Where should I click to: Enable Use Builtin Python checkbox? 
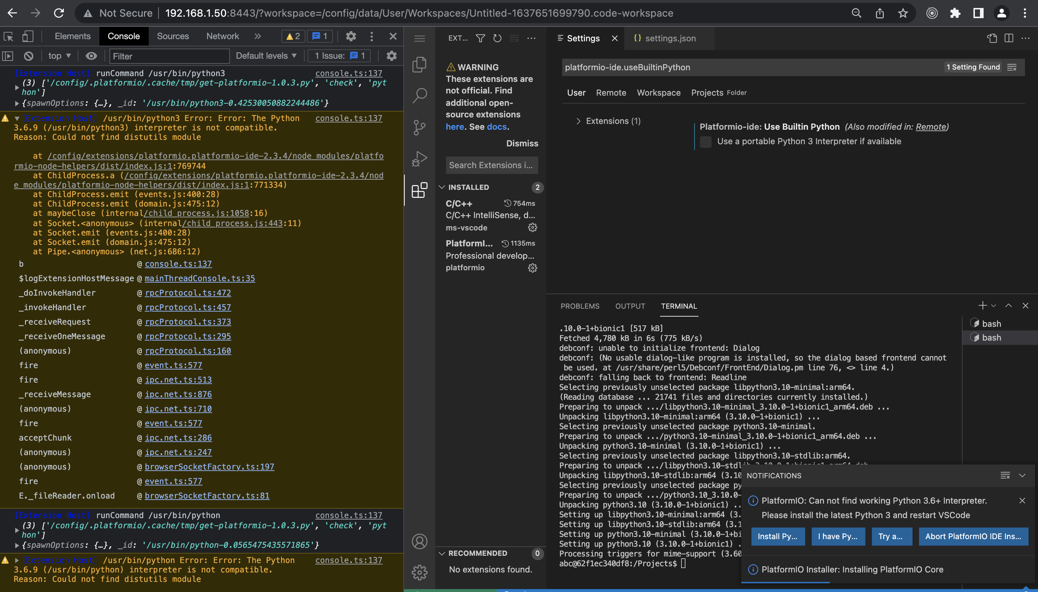pos(705,142)
